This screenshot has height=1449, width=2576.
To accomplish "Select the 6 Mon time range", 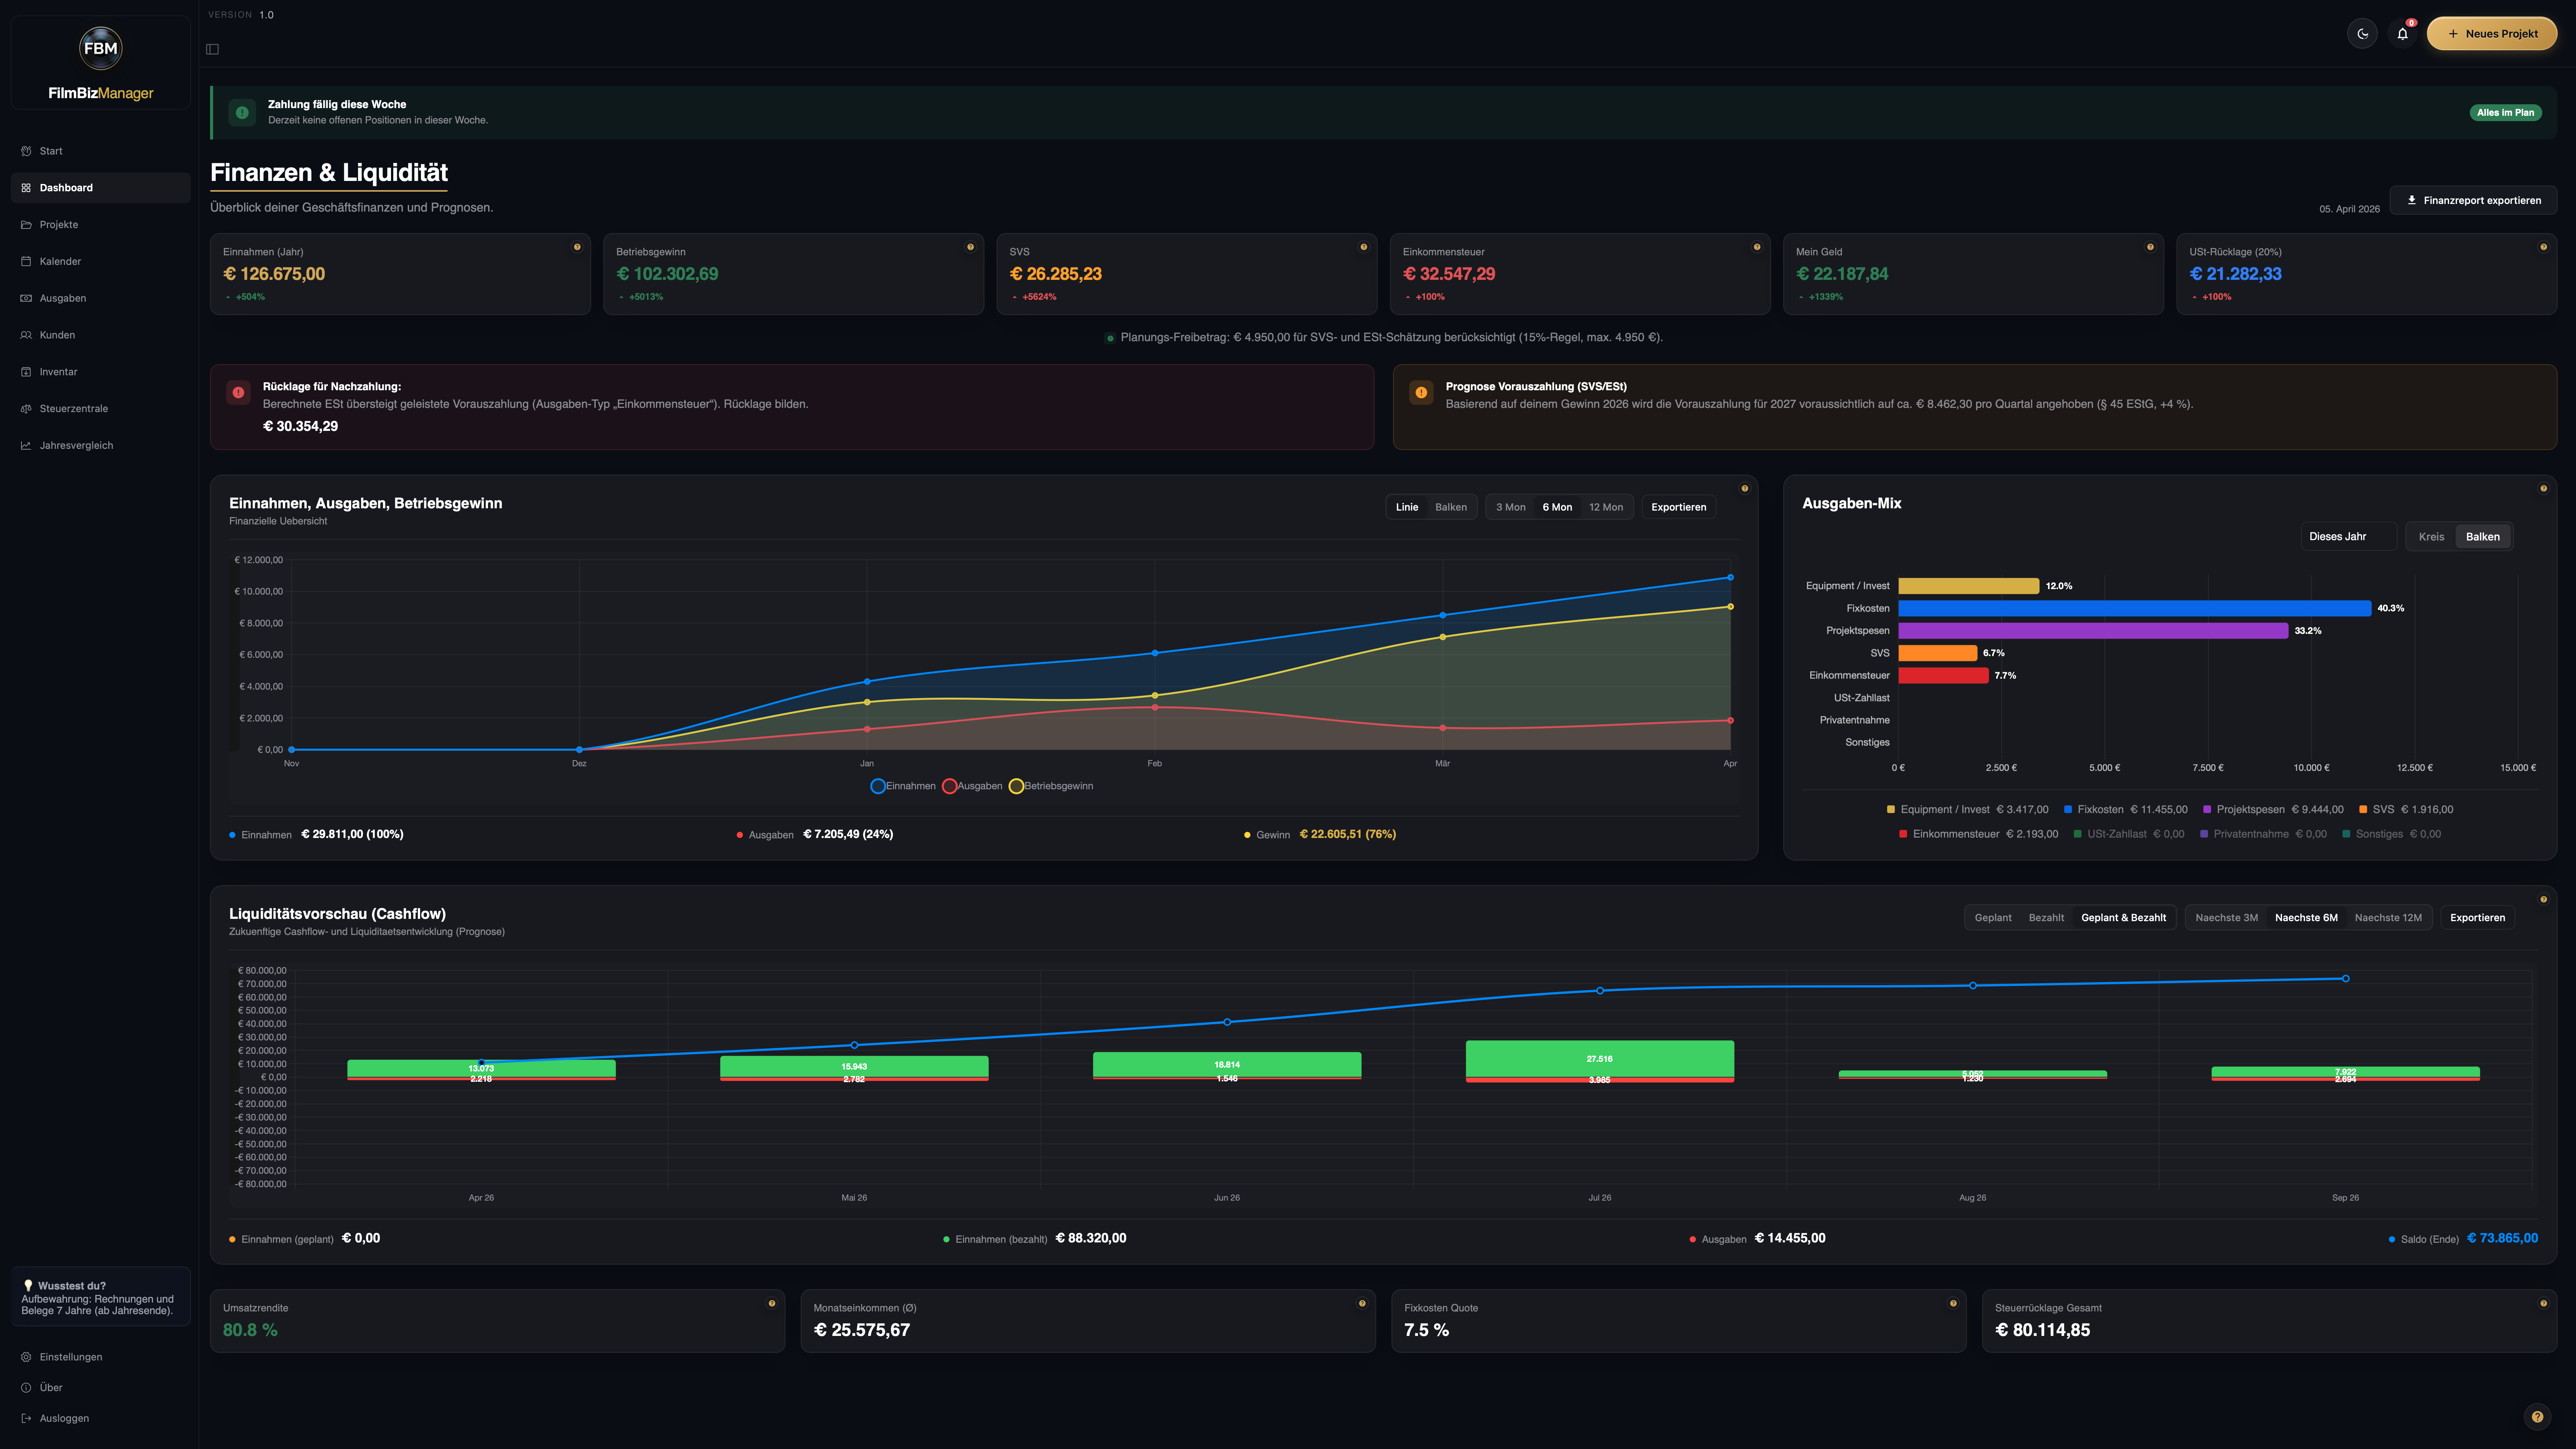I will (x=1557, y=507).
